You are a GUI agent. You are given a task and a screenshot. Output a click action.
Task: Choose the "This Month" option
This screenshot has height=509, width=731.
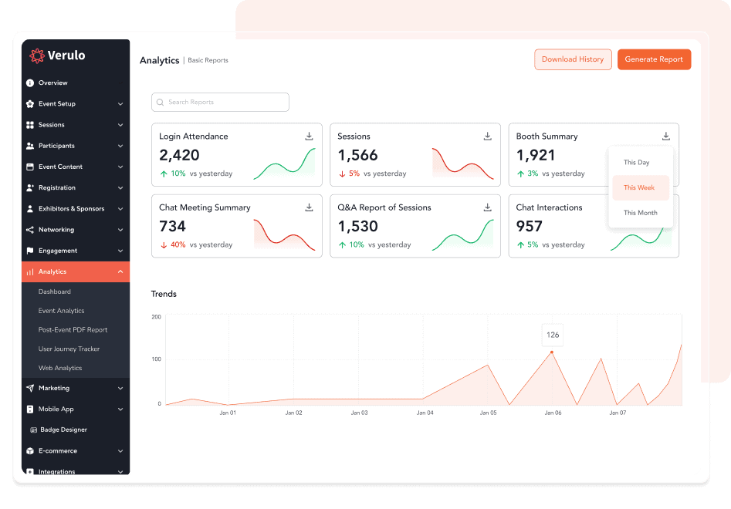tap(640, 212)
